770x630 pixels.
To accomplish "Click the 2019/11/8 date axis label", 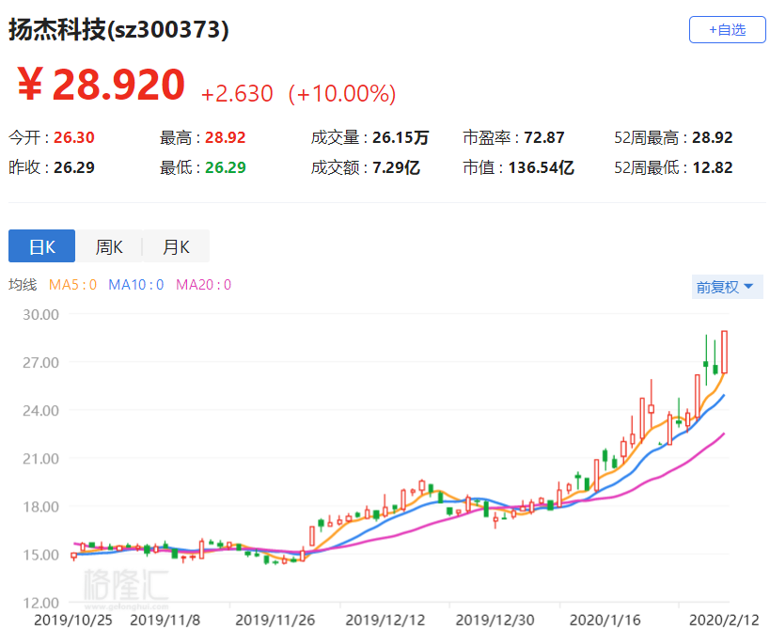I will tap(165, 620).
